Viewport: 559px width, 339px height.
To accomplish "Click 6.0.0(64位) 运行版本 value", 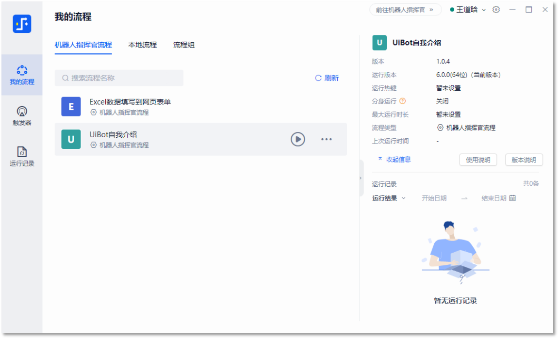I will pos(468,75).
